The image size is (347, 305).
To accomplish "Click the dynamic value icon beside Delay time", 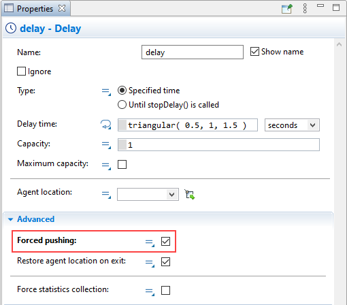I will (x=106, y=125).
